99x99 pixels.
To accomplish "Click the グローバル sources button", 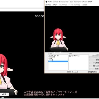I will (94, 66).
